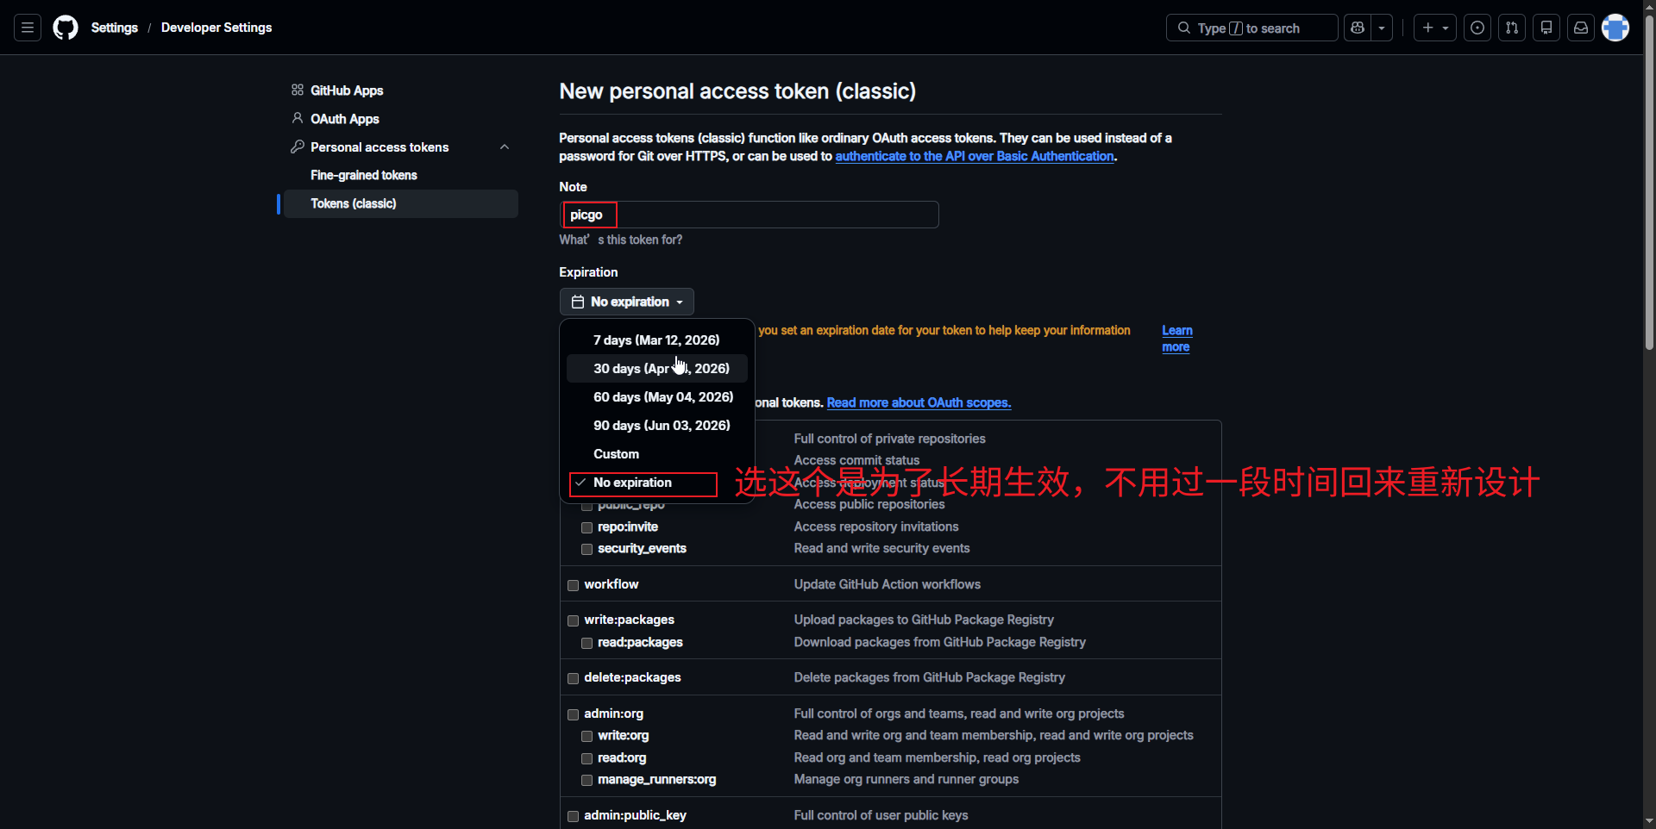Check the read:org scope checkbox
This screenshot has width=1656, height=829.
click(x=586, y=758)
